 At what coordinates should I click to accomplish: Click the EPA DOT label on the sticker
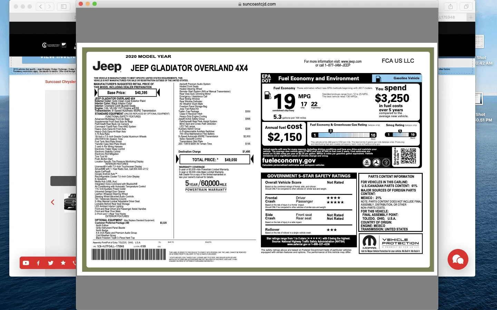coord(266,79)
